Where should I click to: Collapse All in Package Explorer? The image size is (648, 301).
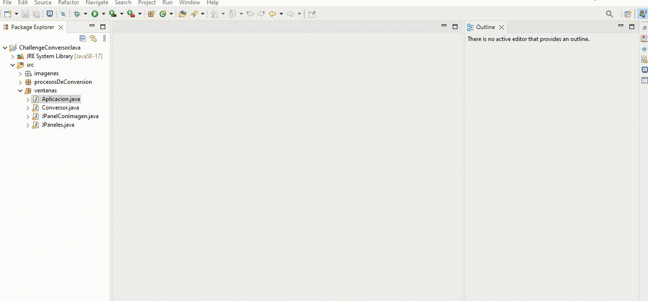tap(82, 39)
